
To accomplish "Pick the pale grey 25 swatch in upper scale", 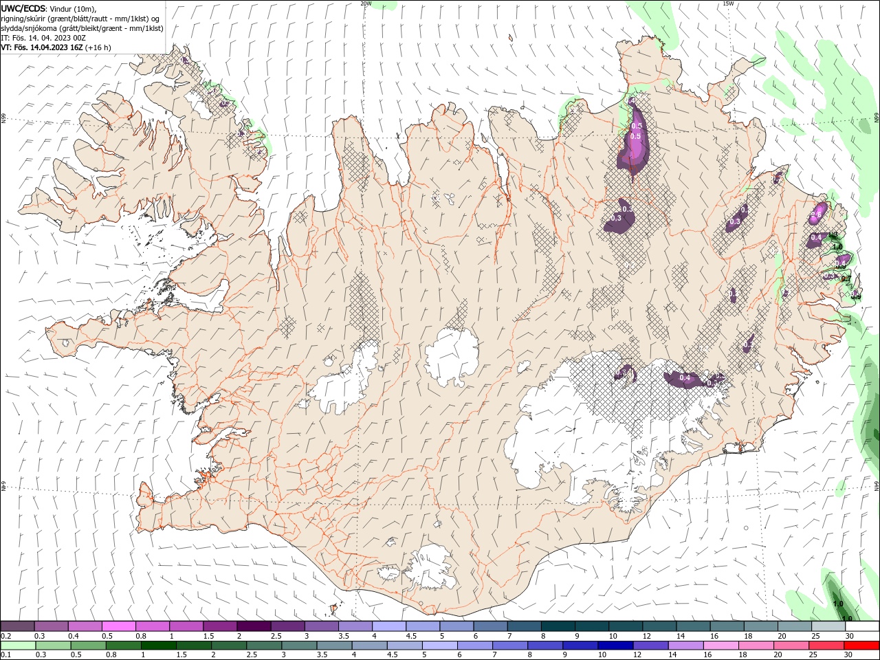I will pos(828,626).
